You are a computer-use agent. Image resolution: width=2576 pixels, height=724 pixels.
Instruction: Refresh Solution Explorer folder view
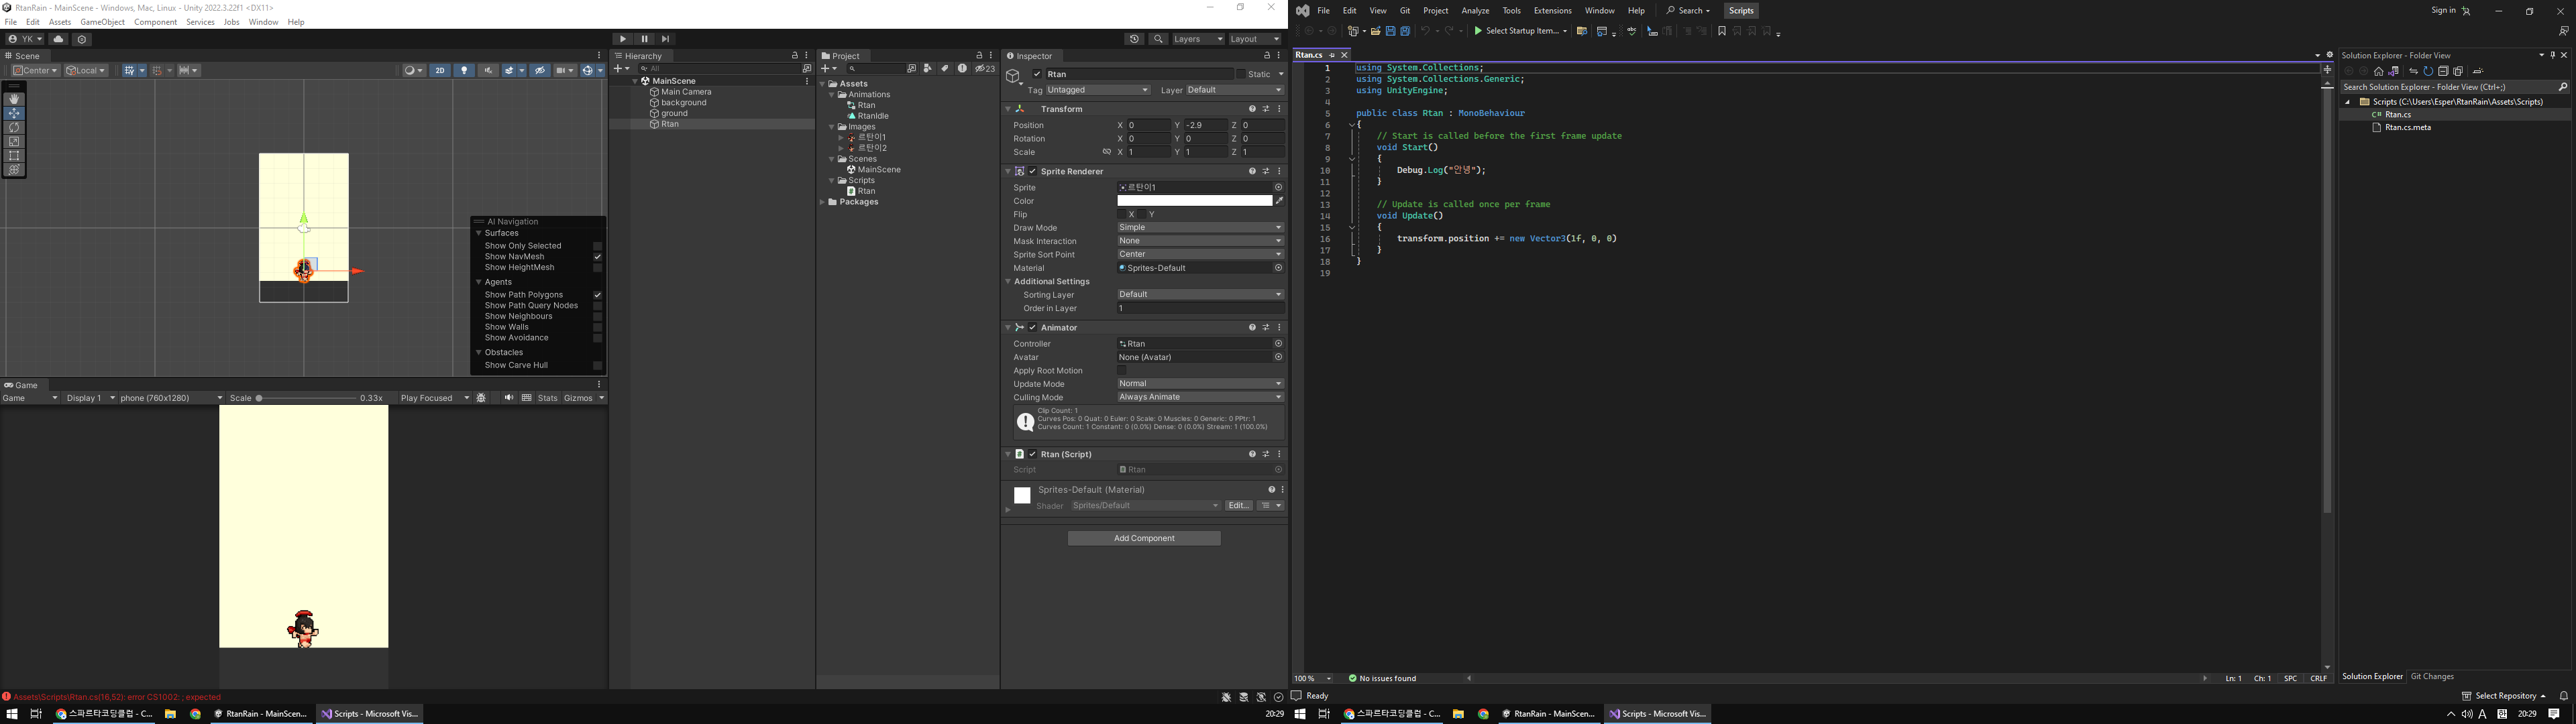click(2428, 71)
